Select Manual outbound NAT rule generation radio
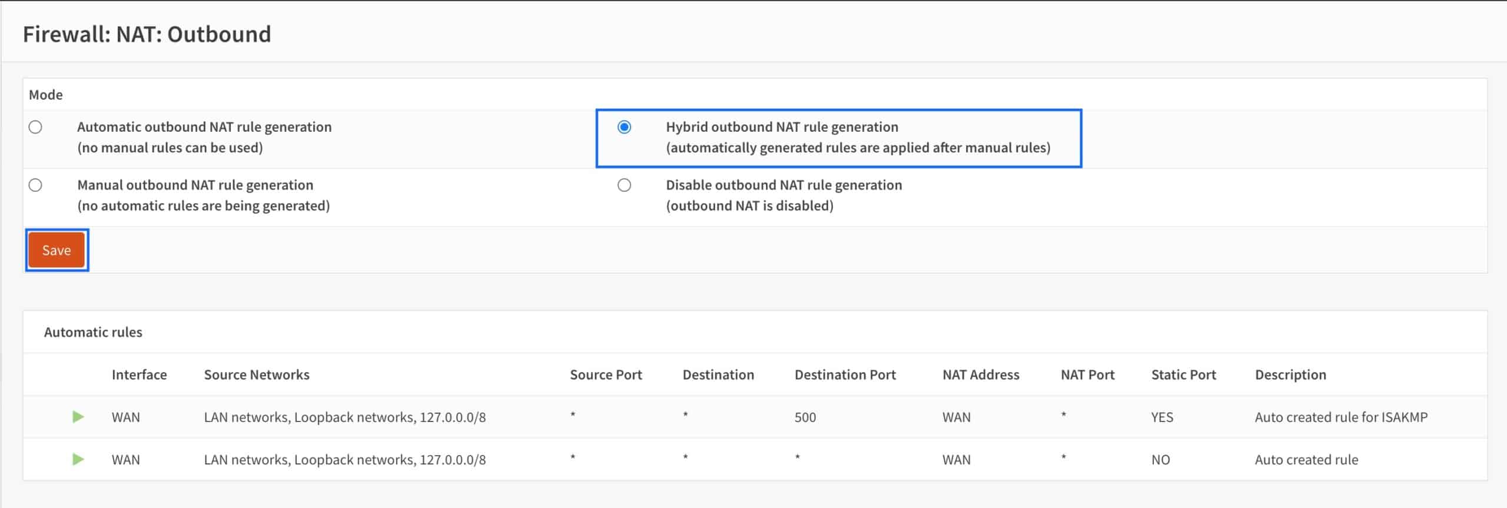 [35, 185]
